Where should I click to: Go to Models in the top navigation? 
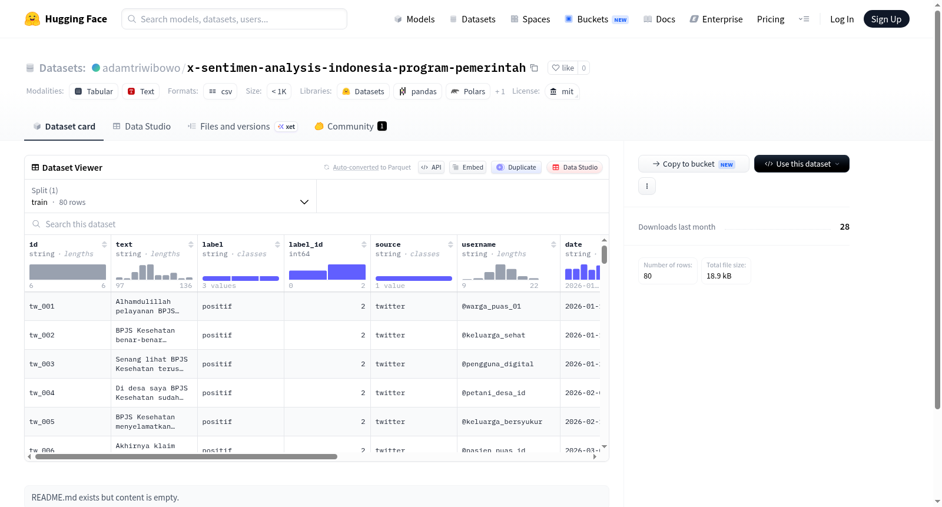point(414,19)
